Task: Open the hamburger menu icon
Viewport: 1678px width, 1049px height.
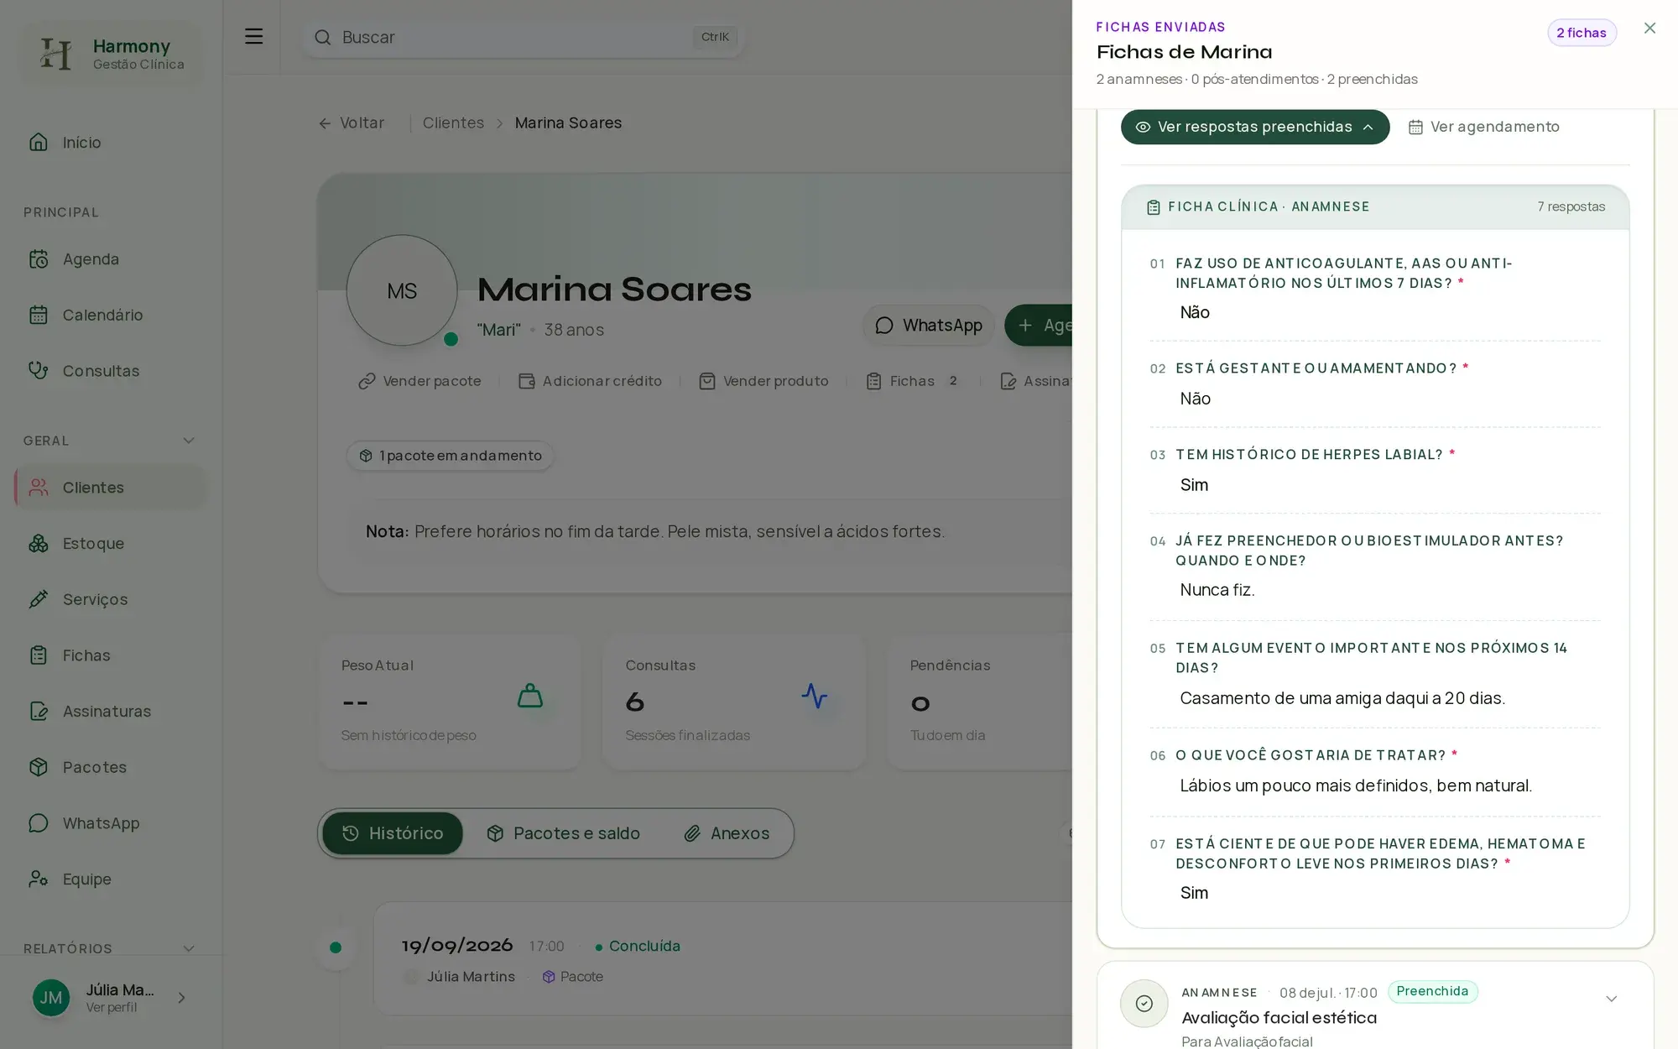Action: (253, 36)
